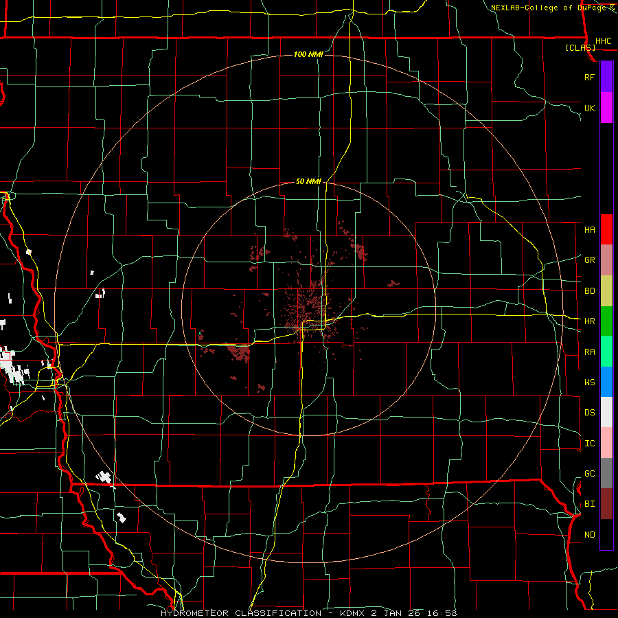The image size is (618, 618).
Task: Click the purple RF legend color swatch
Action: click(606, 77)
